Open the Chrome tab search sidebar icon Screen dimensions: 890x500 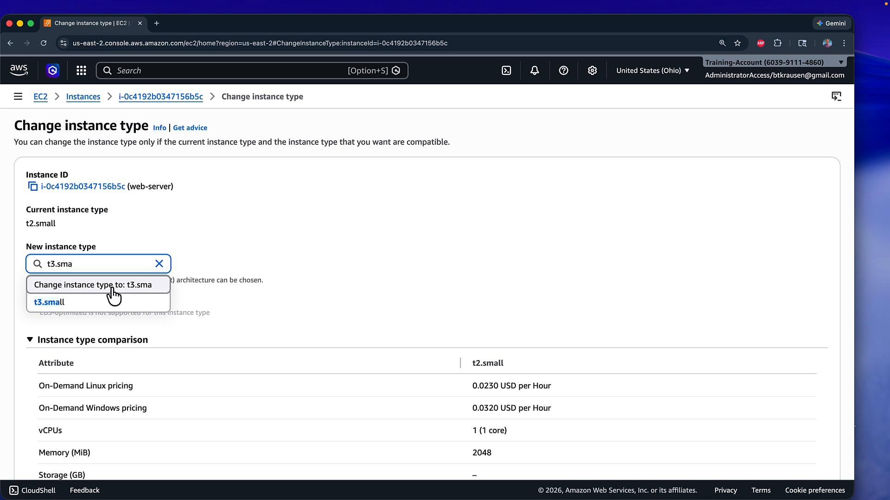[802, 43]
